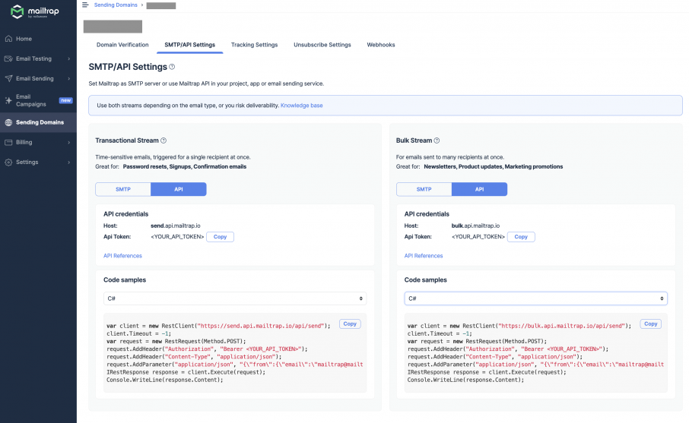
Task: Open Bulk Stream code language dropdown
Action: point(535,298)
